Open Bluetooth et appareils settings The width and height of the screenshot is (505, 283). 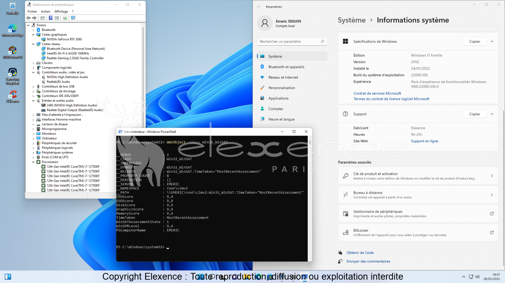pyautogui.click(x=292, y=67)
